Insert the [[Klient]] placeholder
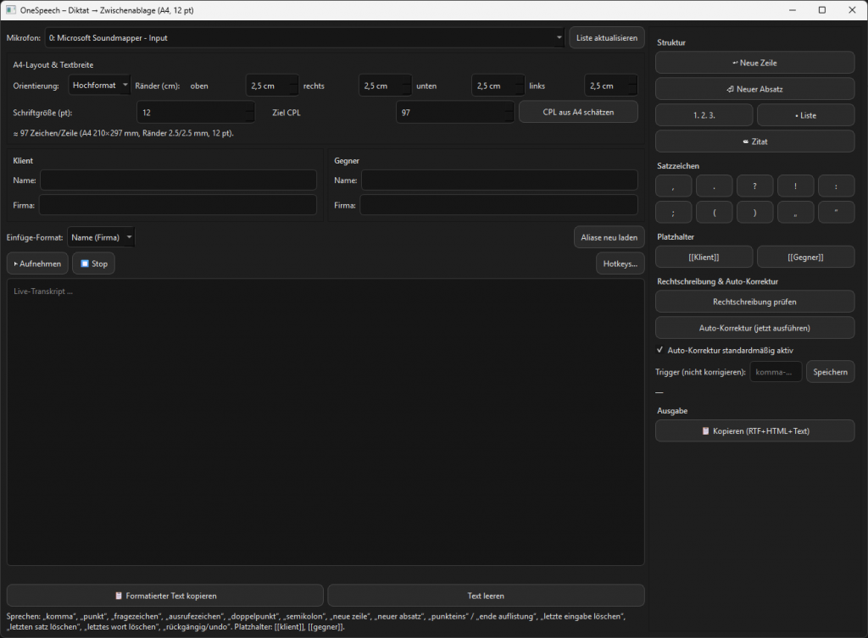Screen dimensions: 868x638 (x=704, y=257)
